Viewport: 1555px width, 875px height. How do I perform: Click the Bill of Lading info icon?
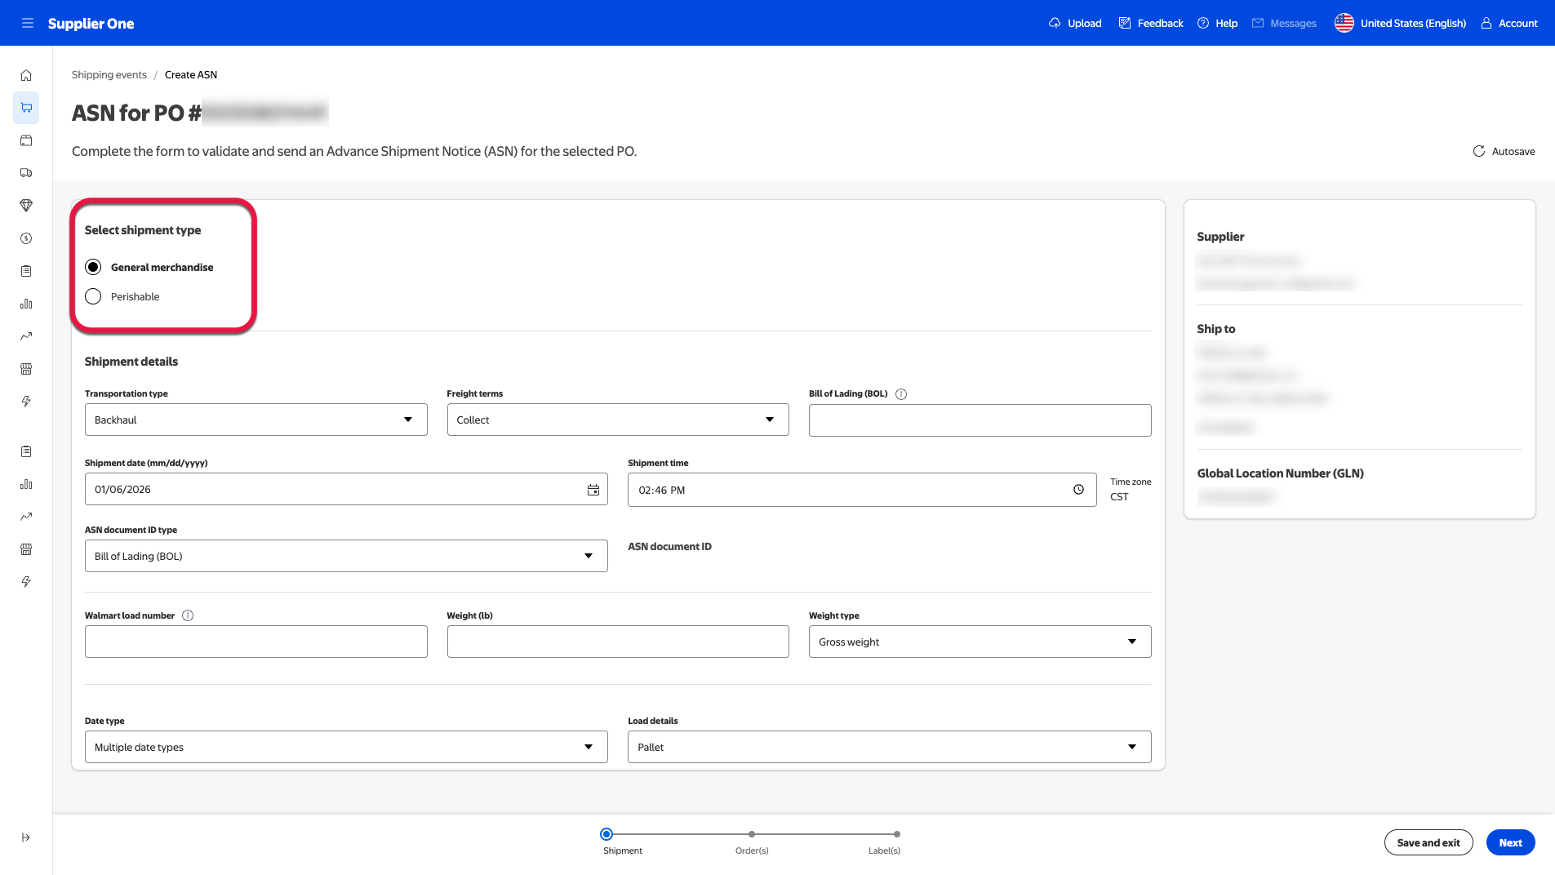[x=901, y=394]
